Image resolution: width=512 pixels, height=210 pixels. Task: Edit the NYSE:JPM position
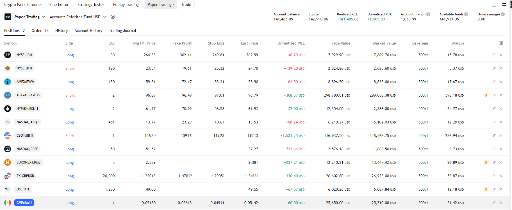tap(494, 55)
